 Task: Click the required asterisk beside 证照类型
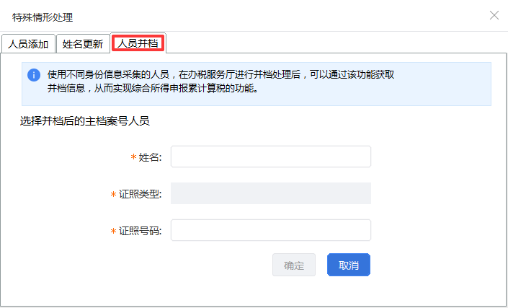pyautogui.click(x=113, y=195)
